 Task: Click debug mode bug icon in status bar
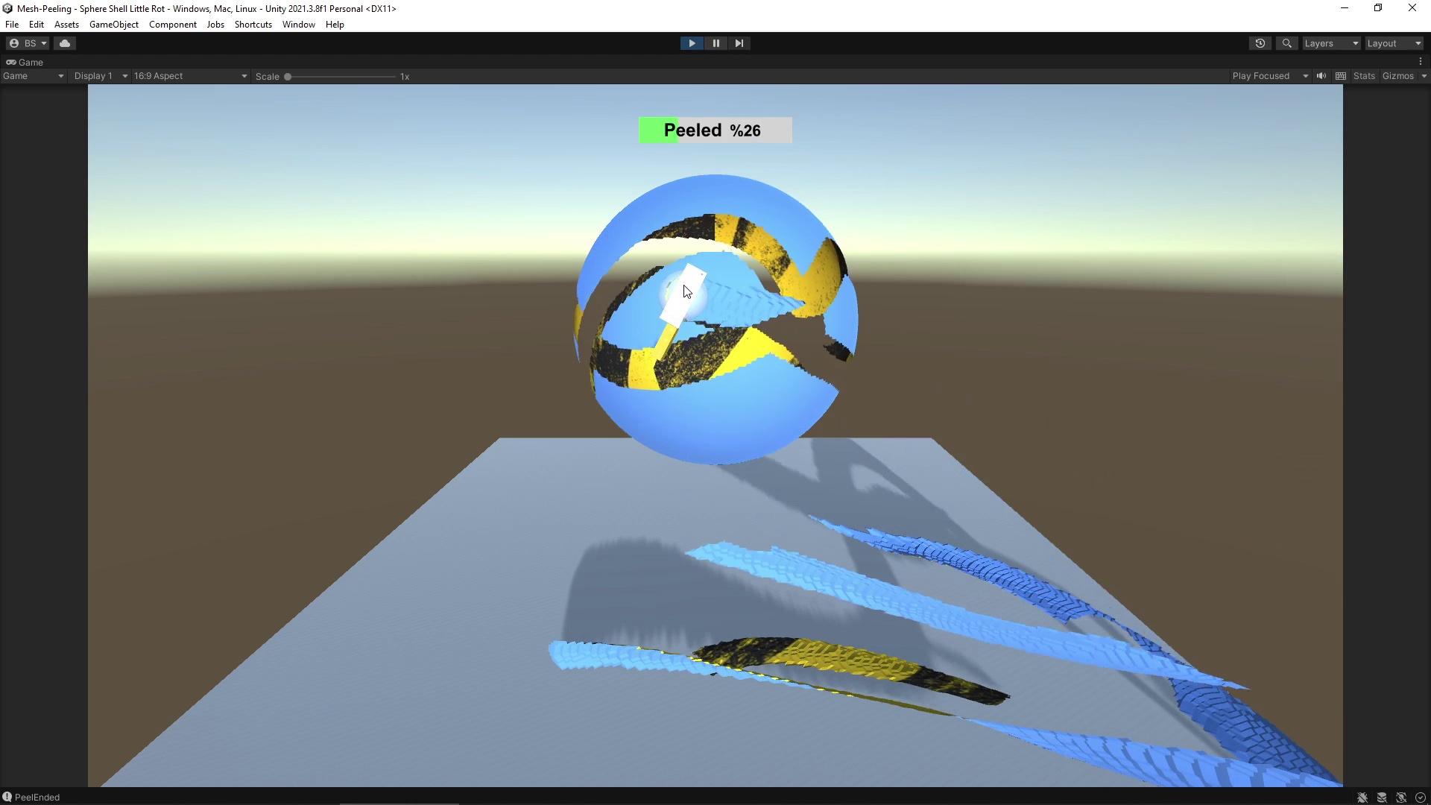tap(1362, 798)
